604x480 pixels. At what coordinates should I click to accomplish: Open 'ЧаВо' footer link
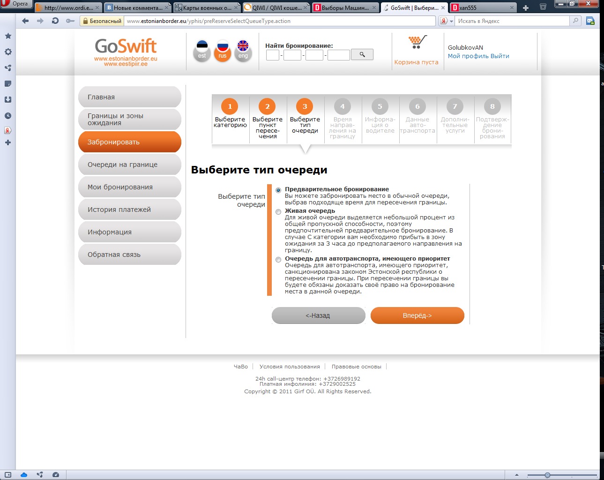click(x=241, y=367)
